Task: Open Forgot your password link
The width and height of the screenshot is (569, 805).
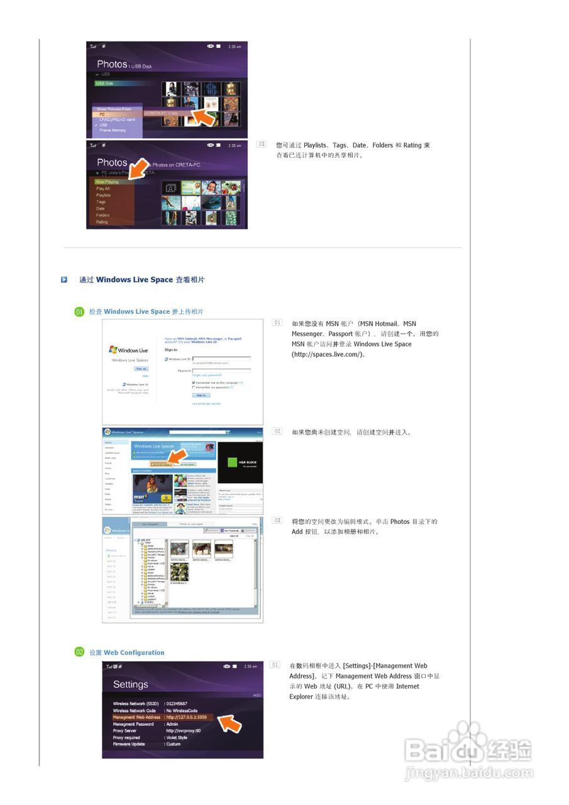Action: (206, 375)
